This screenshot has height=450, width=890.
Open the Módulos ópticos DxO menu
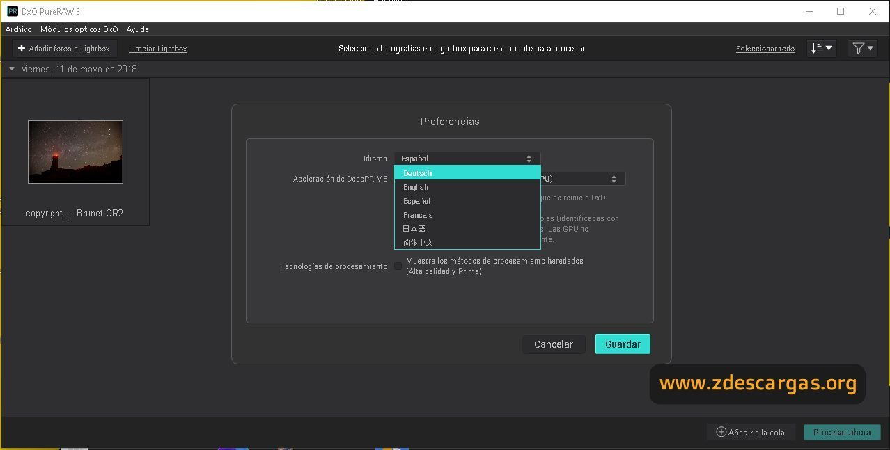(x=79, y=29)
